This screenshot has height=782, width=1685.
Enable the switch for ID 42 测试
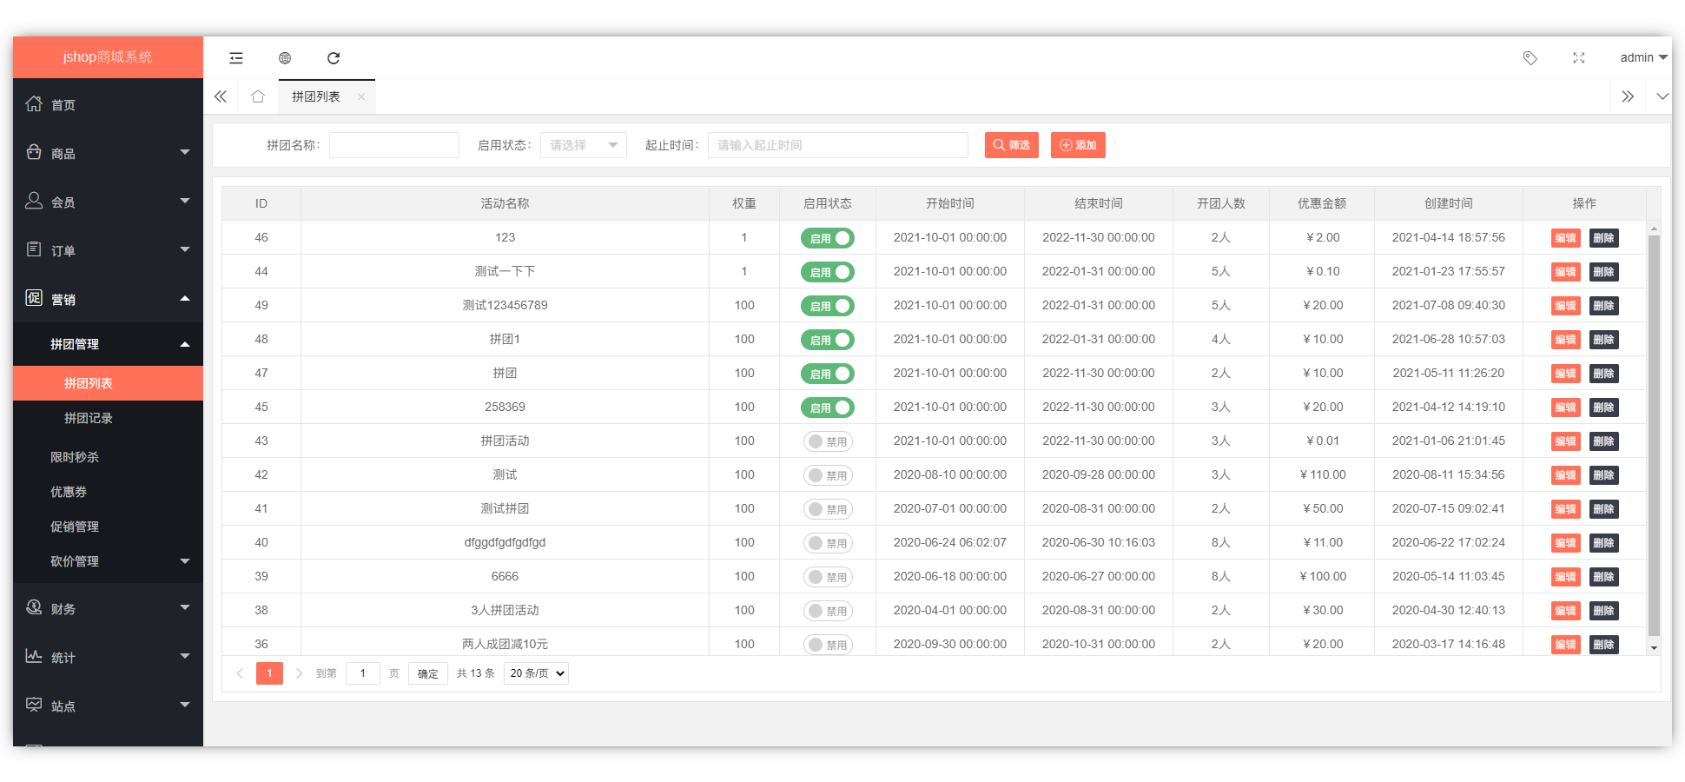[x=828, y=475]
